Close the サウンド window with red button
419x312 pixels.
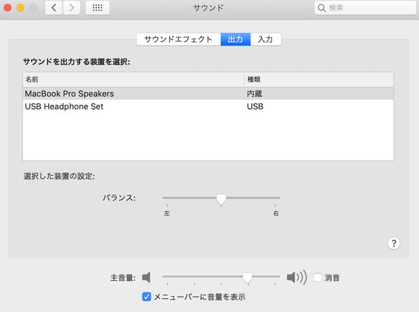(7, 7)
